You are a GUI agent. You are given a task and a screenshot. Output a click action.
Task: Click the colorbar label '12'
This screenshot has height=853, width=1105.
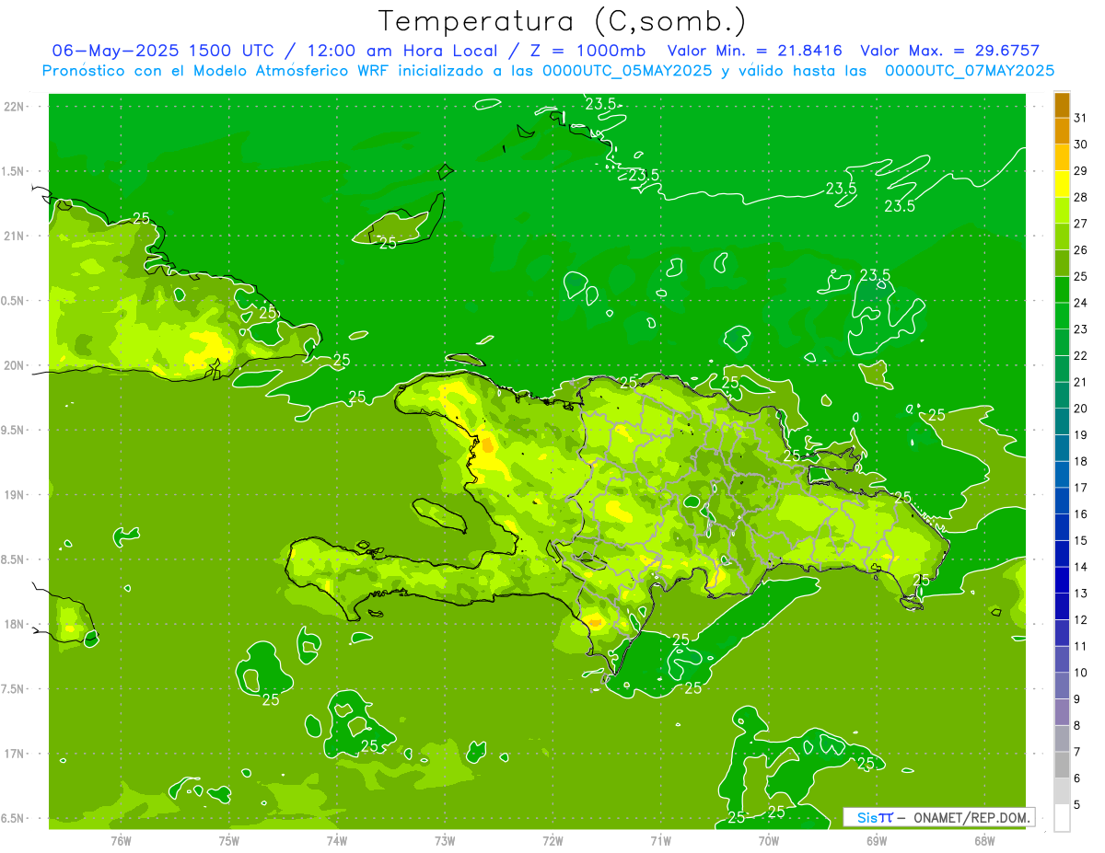1081,620
